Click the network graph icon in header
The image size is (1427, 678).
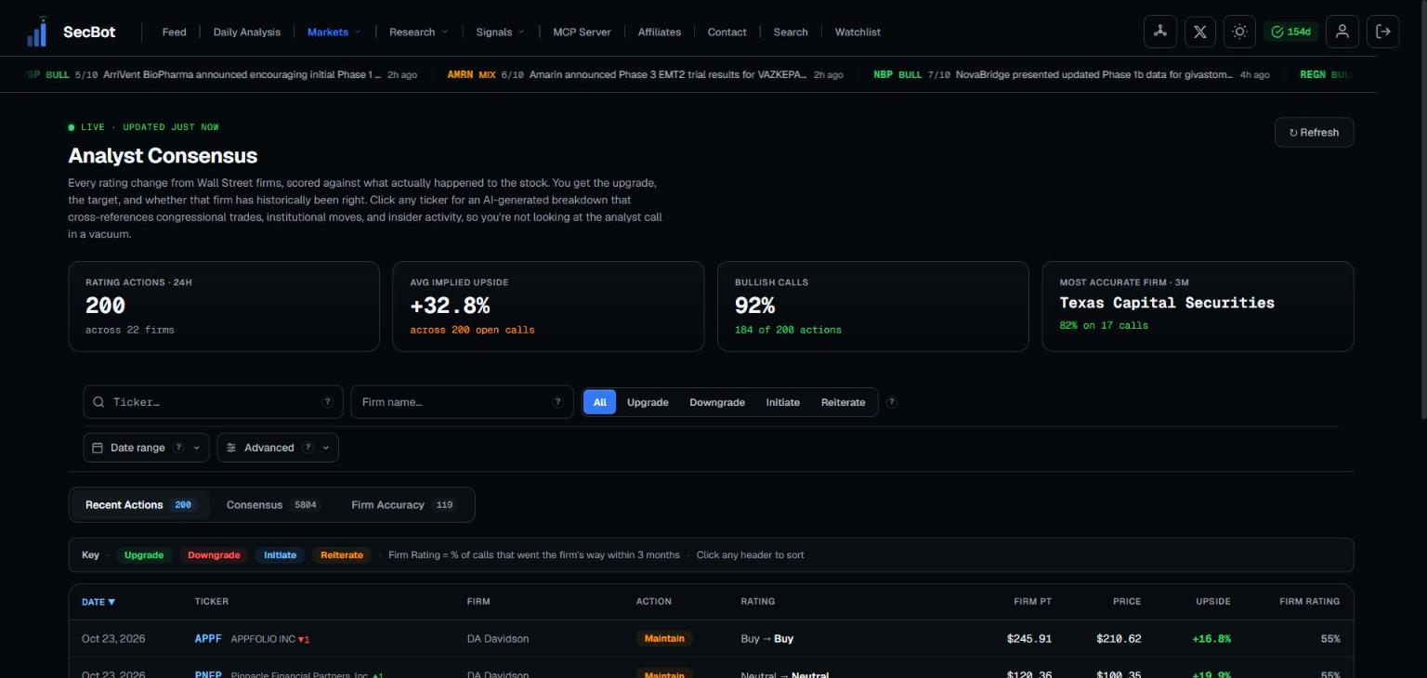tap(1159, 32)
